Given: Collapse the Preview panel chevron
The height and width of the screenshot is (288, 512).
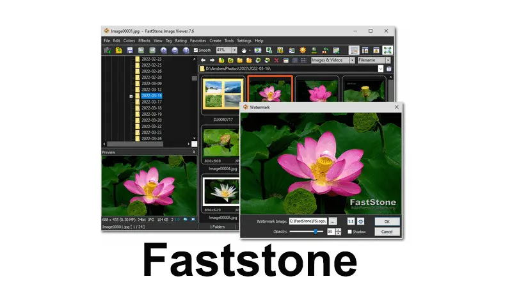Looking at the screenshot, I should coord(194,152).
